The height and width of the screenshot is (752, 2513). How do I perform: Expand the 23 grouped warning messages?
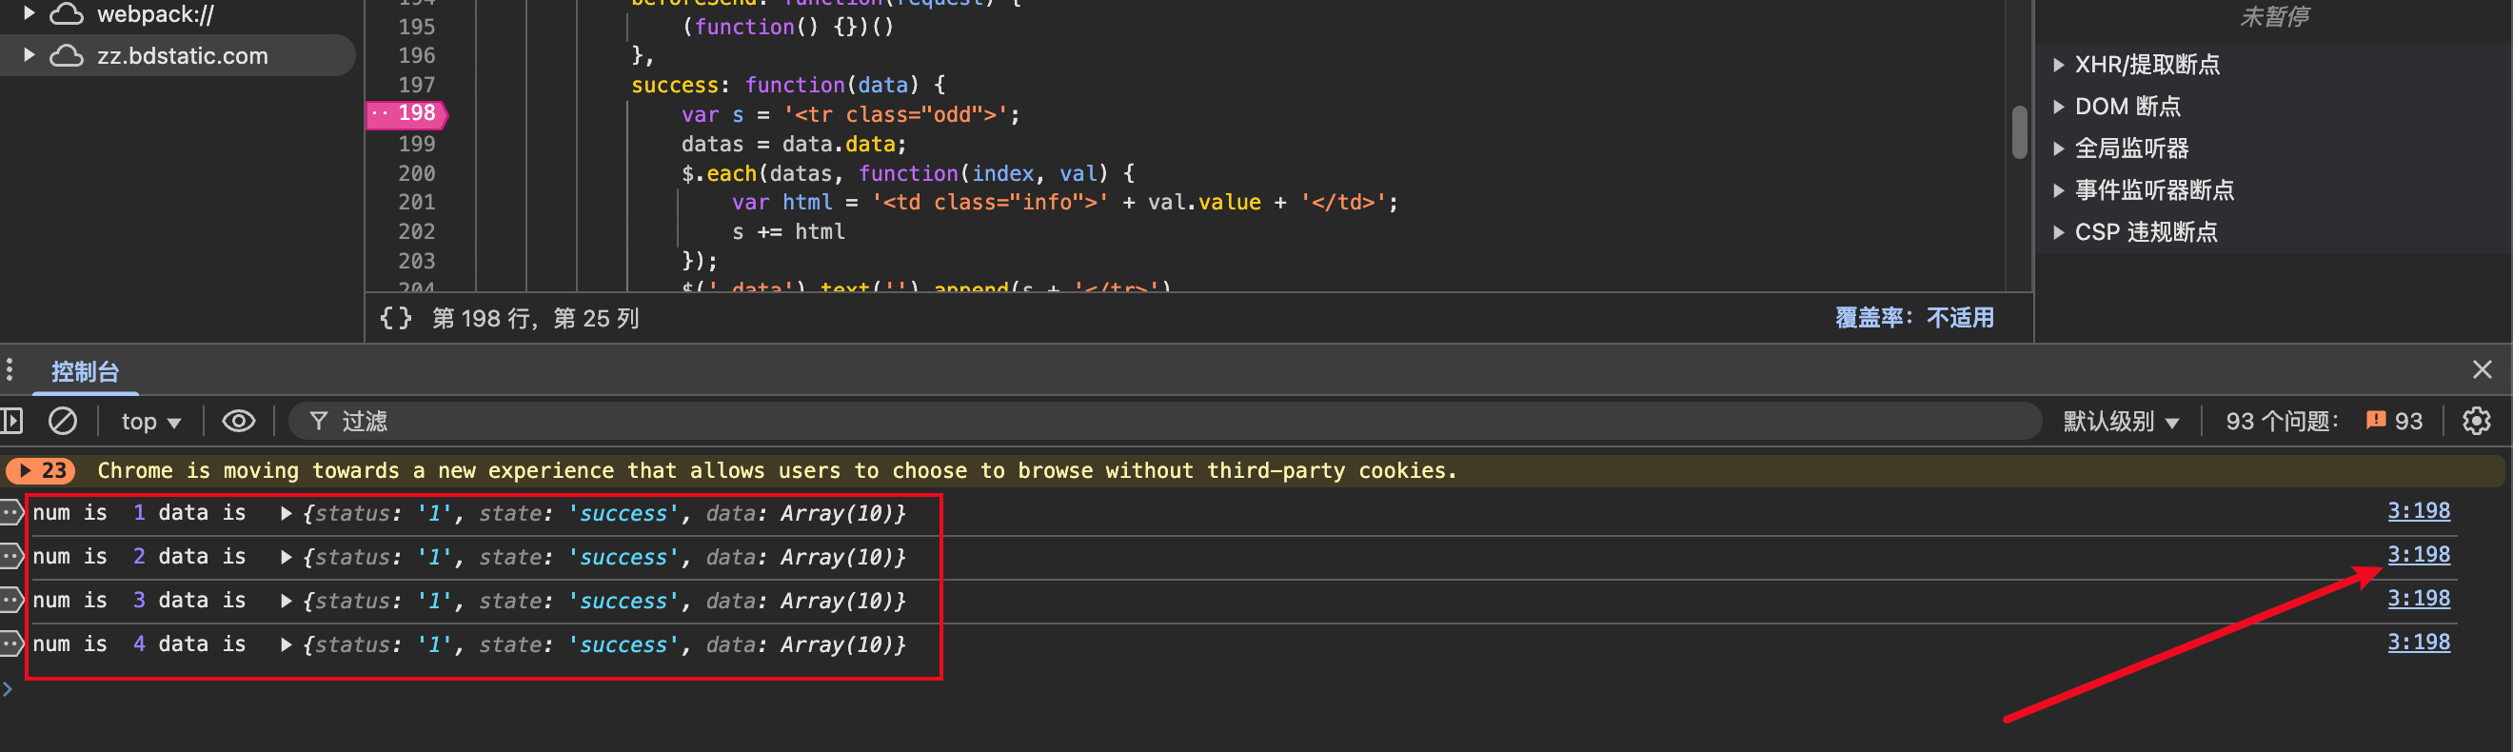pos(40,471)
